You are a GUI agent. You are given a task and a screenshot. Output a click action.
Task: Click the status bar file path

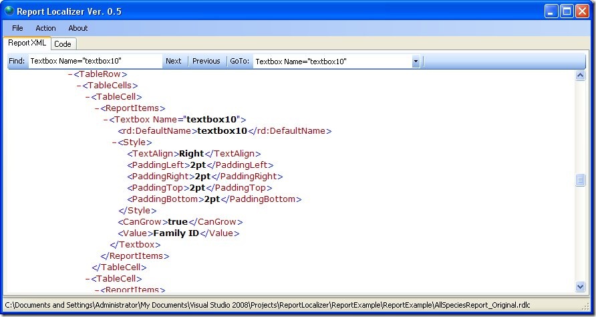[267, 305]
